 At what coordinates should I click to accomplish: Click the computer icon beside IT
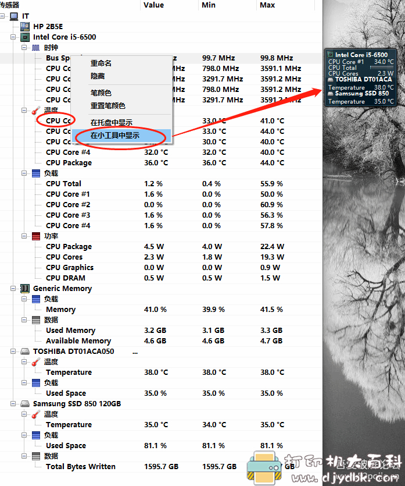[x=14, y=16]
